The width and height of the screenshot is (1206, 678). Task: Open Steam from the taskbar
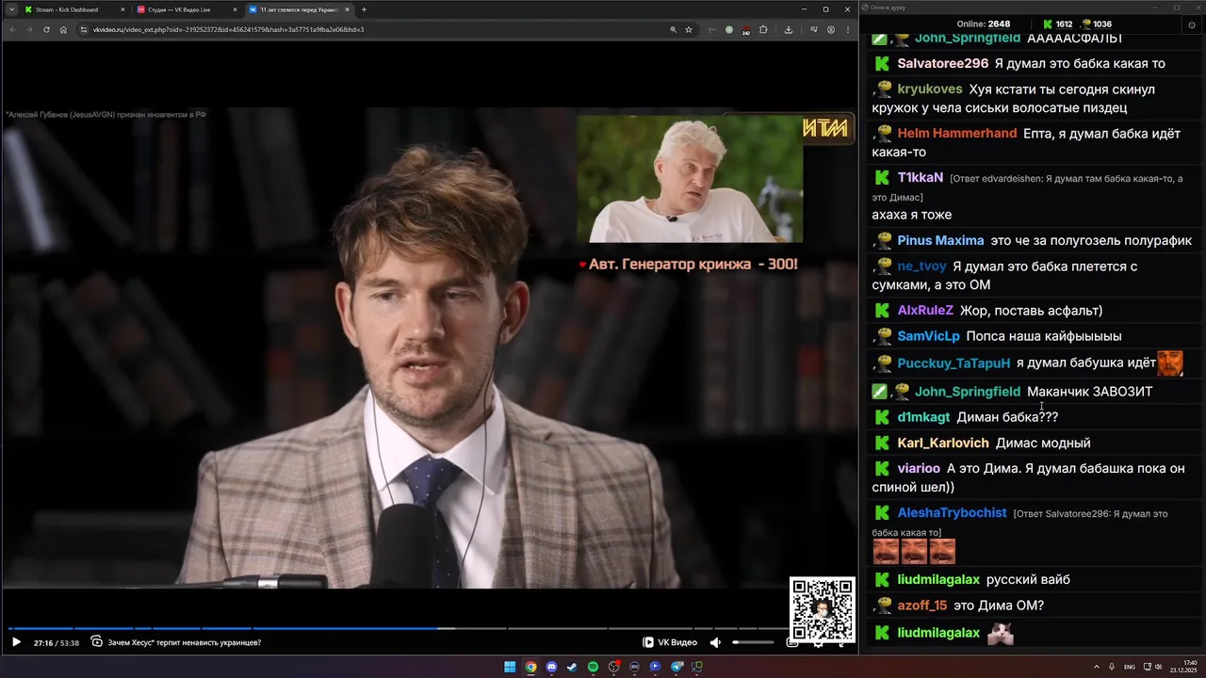click(572, 667)
